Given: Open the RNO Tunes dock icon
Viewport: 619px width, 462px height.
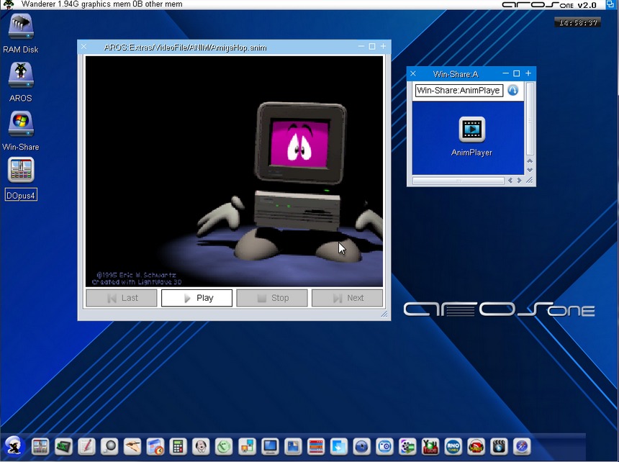Looking at the screenshot, I should tap(453, 446).
